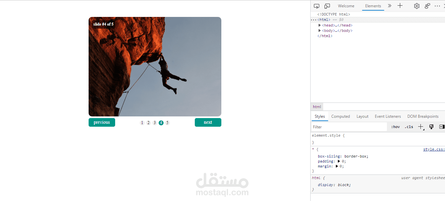Toggle the device emulation icon

point(327,6)
